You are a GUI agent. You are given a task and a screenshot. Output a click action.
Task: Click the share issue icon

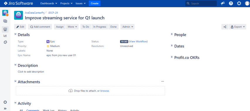225,27
